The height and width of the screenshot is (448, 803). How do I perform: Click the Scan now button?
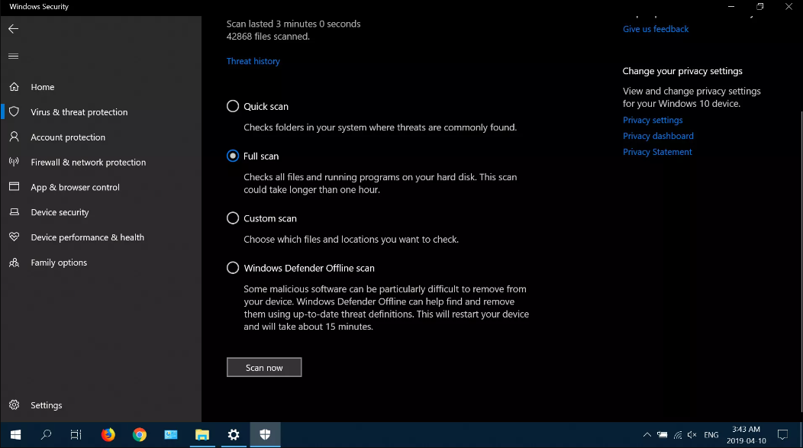(x=264, y=367)
